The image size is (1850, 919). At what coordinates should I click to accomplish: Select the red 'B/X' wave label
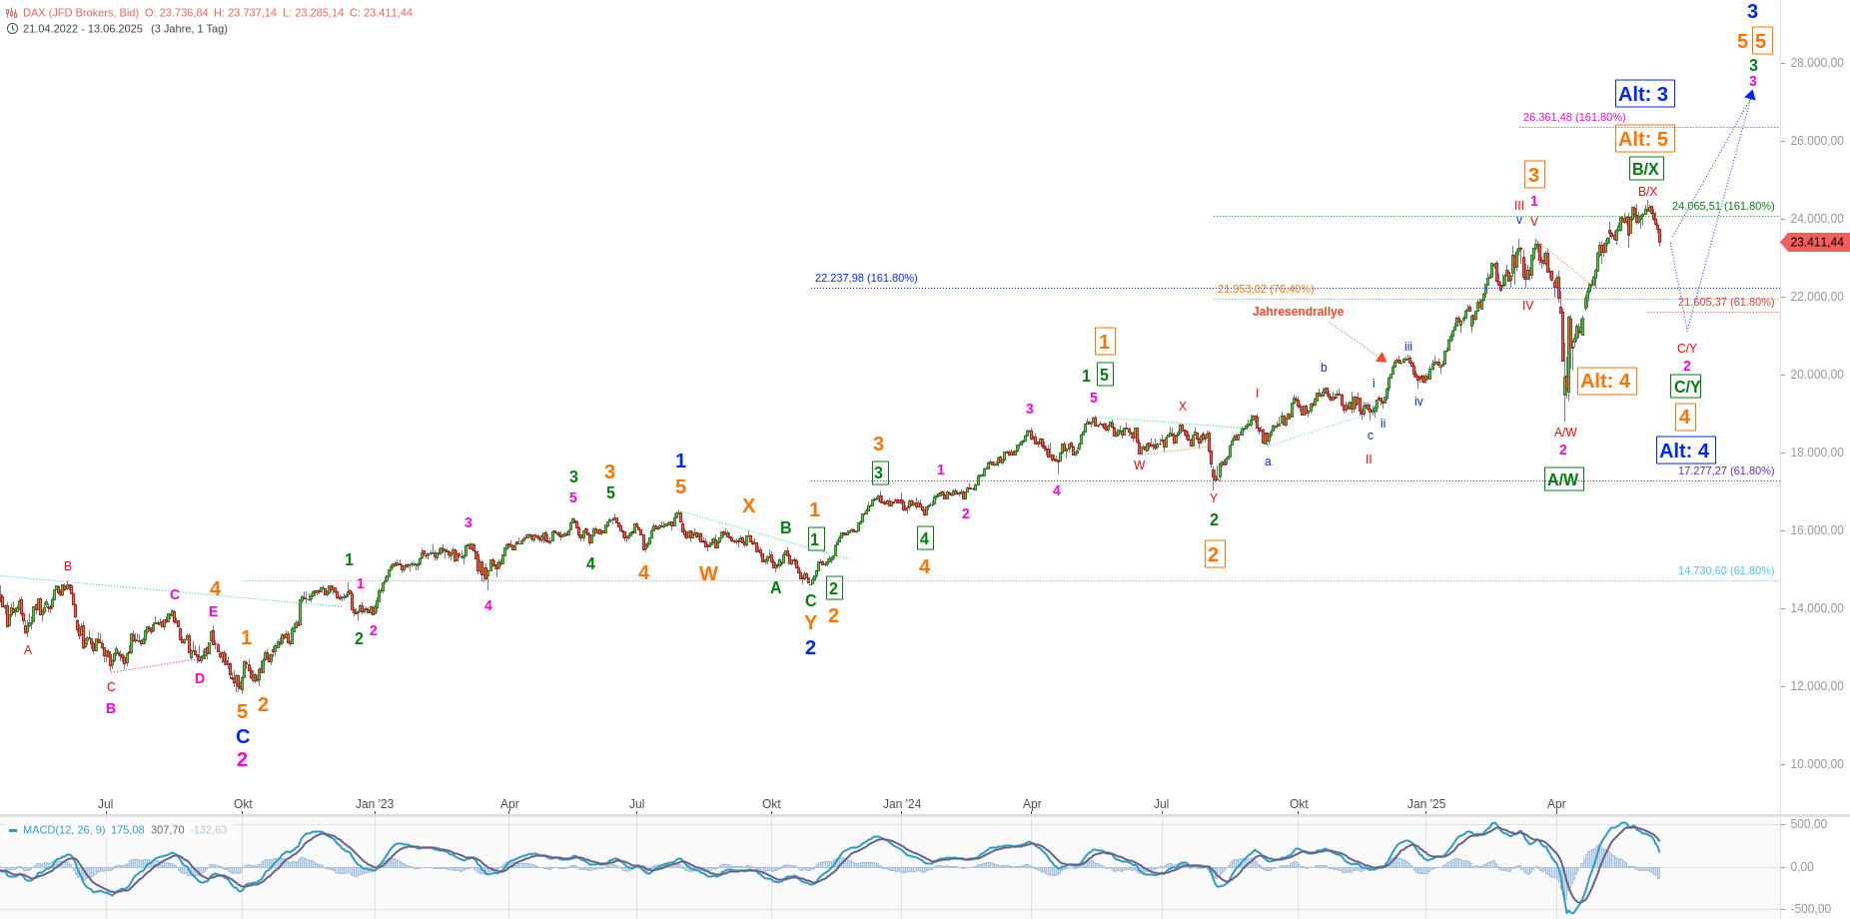[1647, 192]
